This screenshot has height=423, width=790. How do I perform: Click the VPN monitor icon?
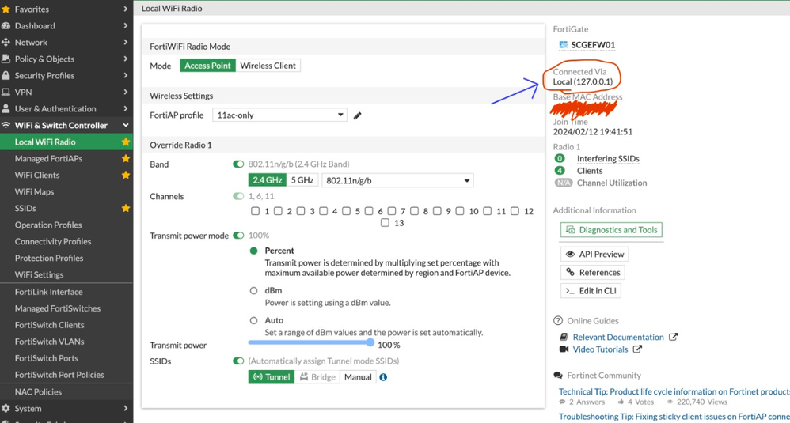point(6,92)
